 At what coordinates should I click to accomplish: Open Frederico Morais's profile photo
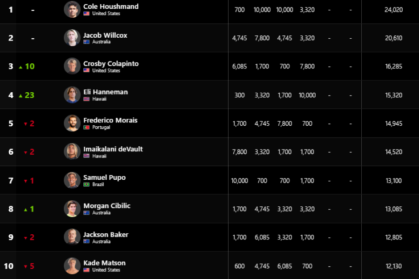(72, 123)
